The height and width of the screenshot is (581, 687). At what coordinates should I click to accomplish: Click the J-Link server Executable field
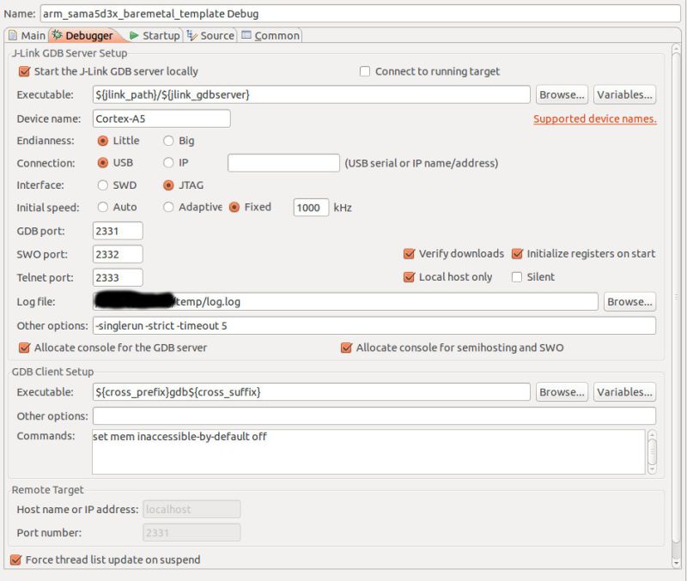pos(311,94)
